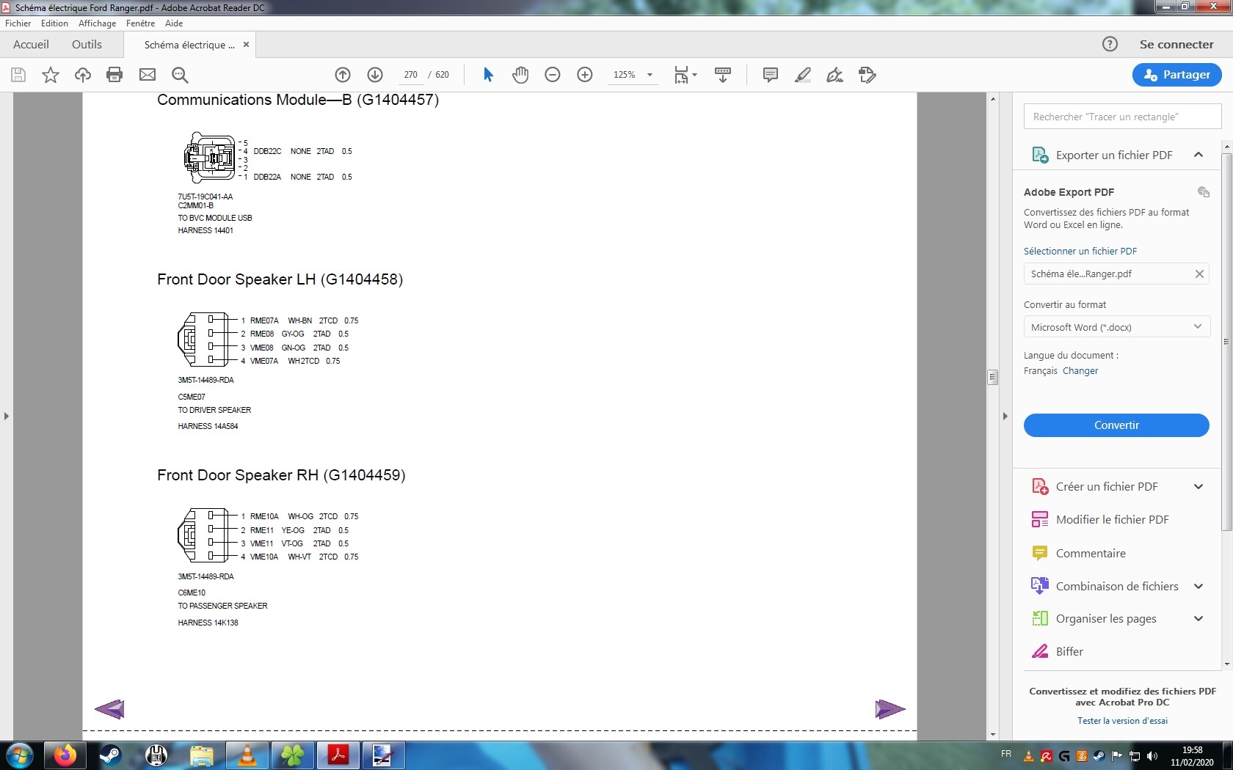Expand Organiser les pages options

click(1199, 619)
